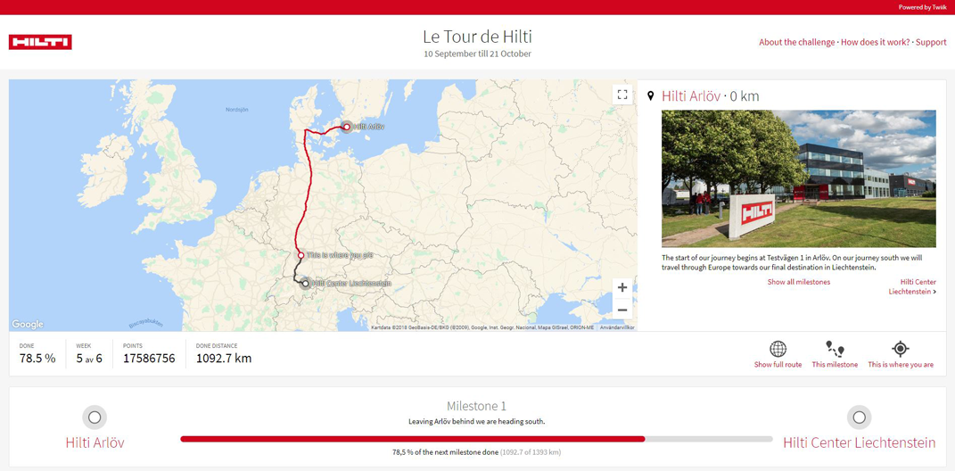955x471 pixels.
Task: Click the Google logo on the map
Action: coord(28,324)
